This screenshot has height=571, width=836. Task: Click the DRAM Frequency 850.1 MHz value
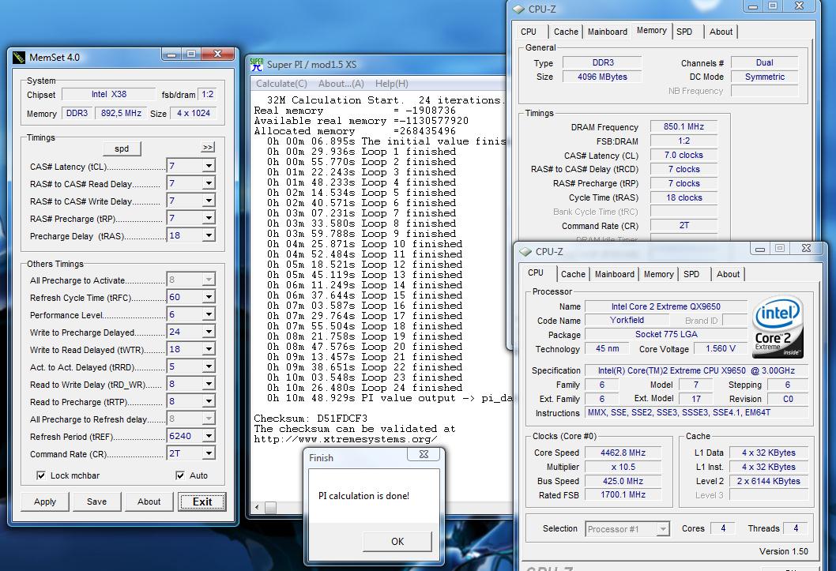pos(683,127)
